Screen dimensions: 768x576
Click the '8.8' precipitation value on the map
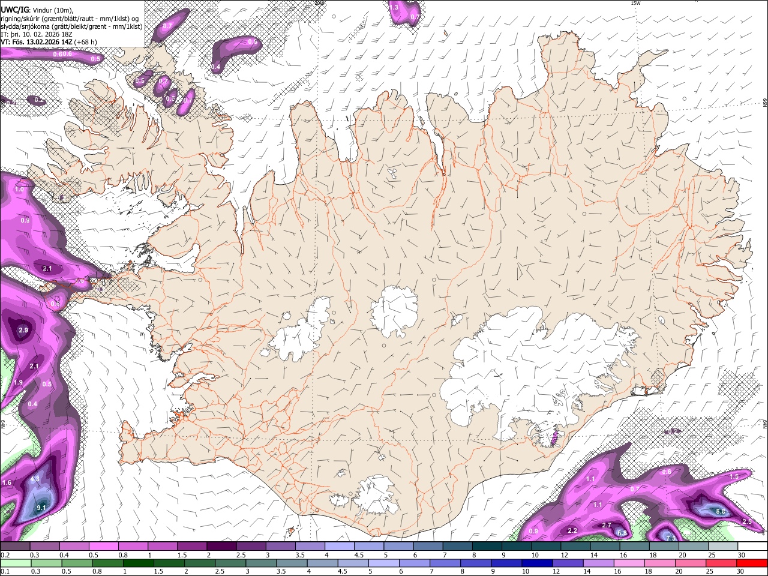[x=721, y=511]
